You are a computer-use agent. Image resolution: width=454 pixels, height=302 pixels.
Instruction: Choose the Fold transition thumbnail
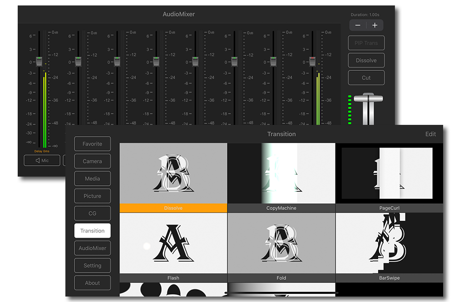pos(281,243)
